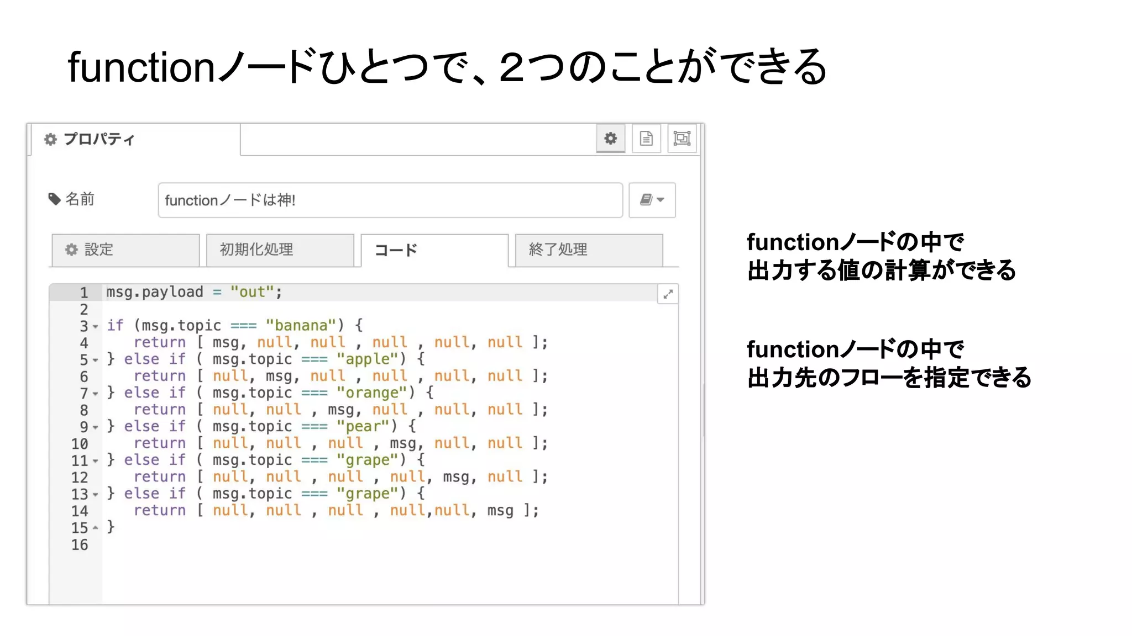Collapse code fold at line 5
The height and width of the screenshot is (636, 1132).
coord(95,360)
